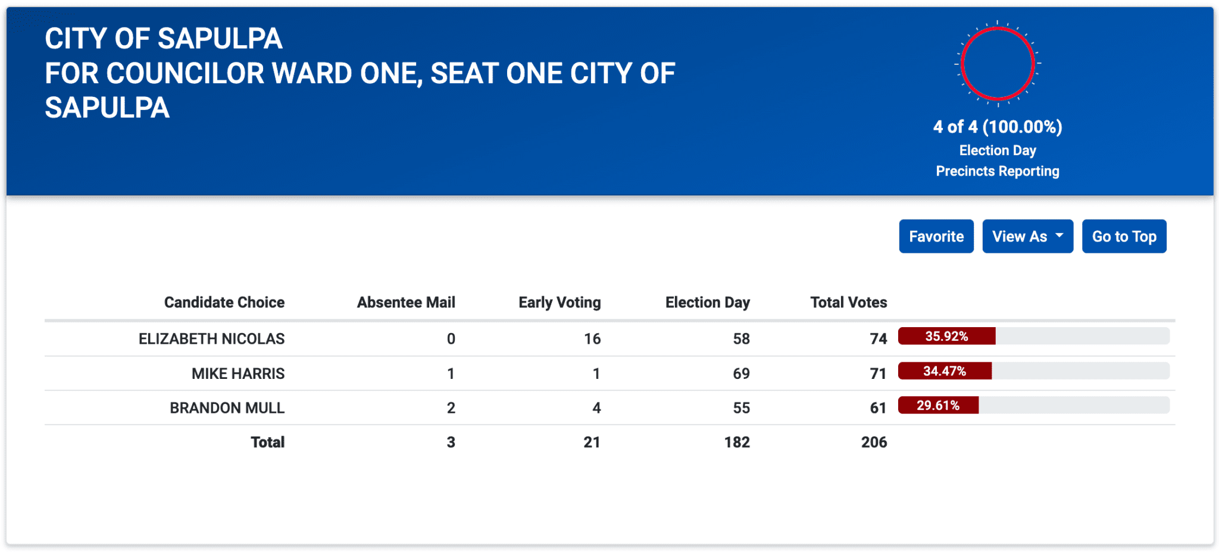Click the View As caret arrow
The image size is (1219, 552).
coord(1059,236)
